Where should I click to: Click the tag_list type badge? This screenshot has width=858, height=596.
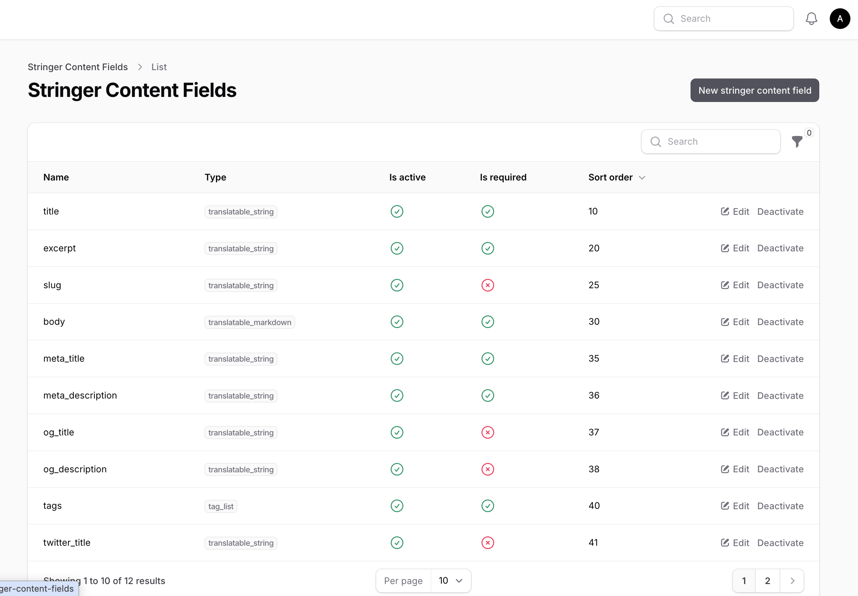(220, 506)
